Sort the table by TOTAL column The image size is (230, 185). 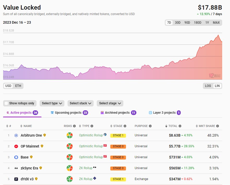click(x=173, y=126)
